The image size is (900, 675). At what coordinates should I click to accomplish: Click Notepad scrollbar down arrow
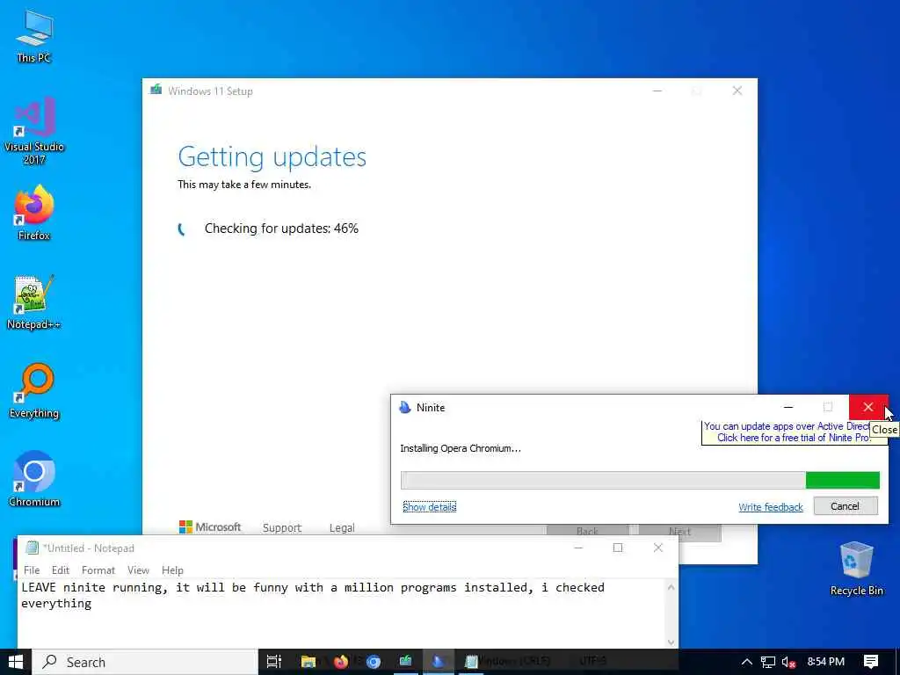pyautogui.click(x=671, y=642)
